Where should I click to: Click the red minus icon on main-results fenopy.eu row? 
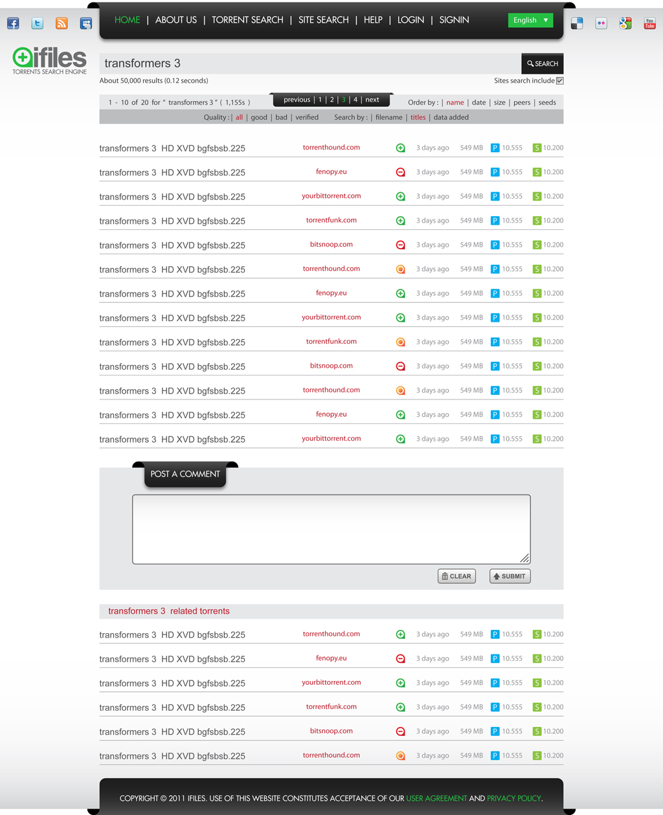[x=401, y=172]
